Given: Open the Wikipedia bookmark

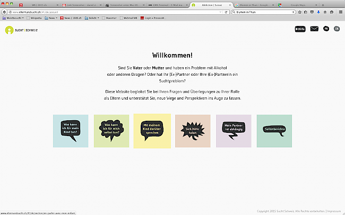Looking at the screenshot, I should pyautogui.click(x=34, y=17).
